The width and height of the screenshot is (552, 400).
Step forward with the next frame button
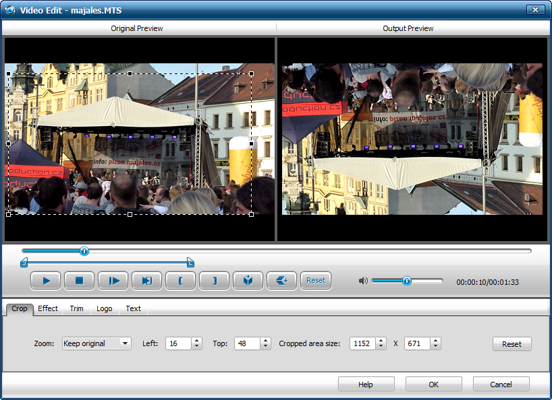pyautogui.click(x=113, y=281)
